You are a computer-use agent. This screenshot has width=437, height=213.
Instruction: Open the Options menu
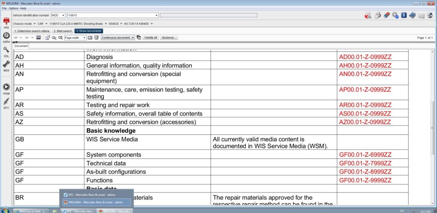pyautogui.click(x=13, y=8)
